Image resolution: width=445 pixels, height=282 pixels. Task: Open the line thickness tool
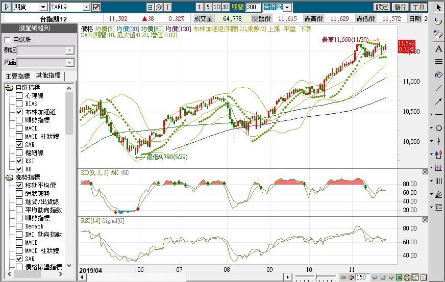pyautogui.click(x=439, y=62)
